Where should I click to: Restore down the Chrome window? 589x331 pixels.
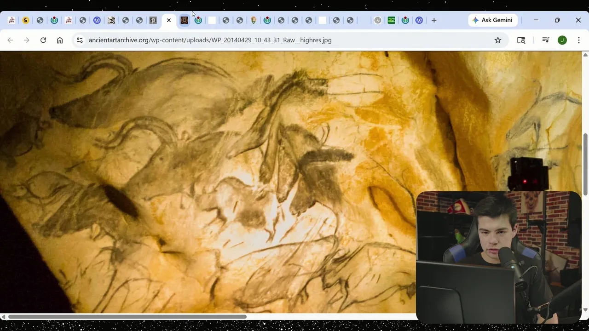point(557,20)
